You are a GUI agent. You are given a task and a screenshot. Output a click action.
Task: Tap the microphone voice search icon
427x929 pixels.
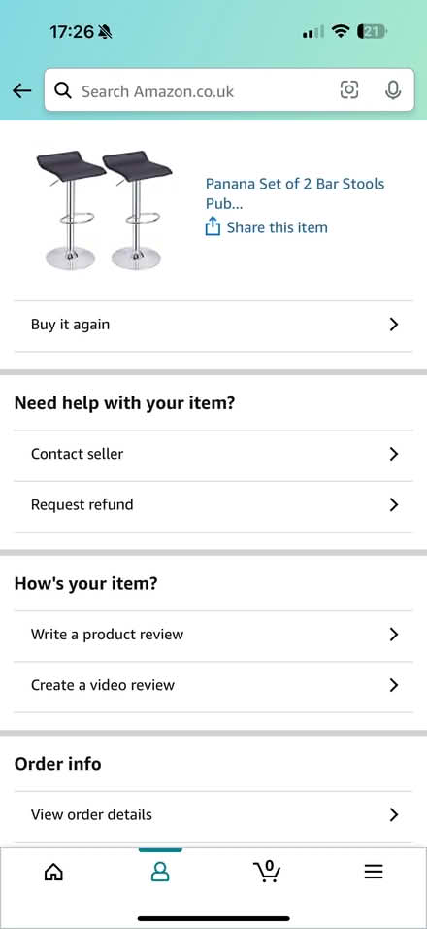click(393, 90)
